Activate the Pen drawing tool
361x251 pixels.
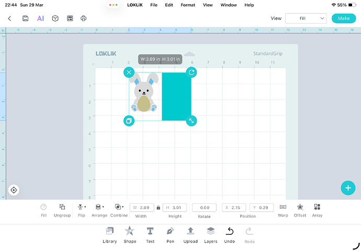click(x=170, y=234)
